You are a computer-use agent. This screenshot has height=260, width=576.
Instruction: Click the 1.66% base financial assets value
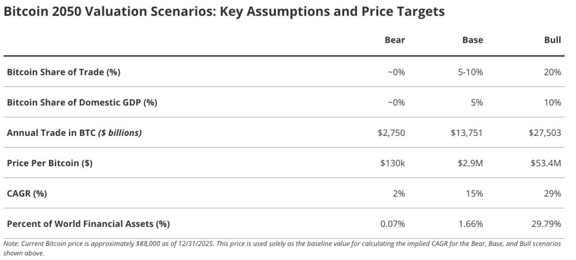[470, 223]
